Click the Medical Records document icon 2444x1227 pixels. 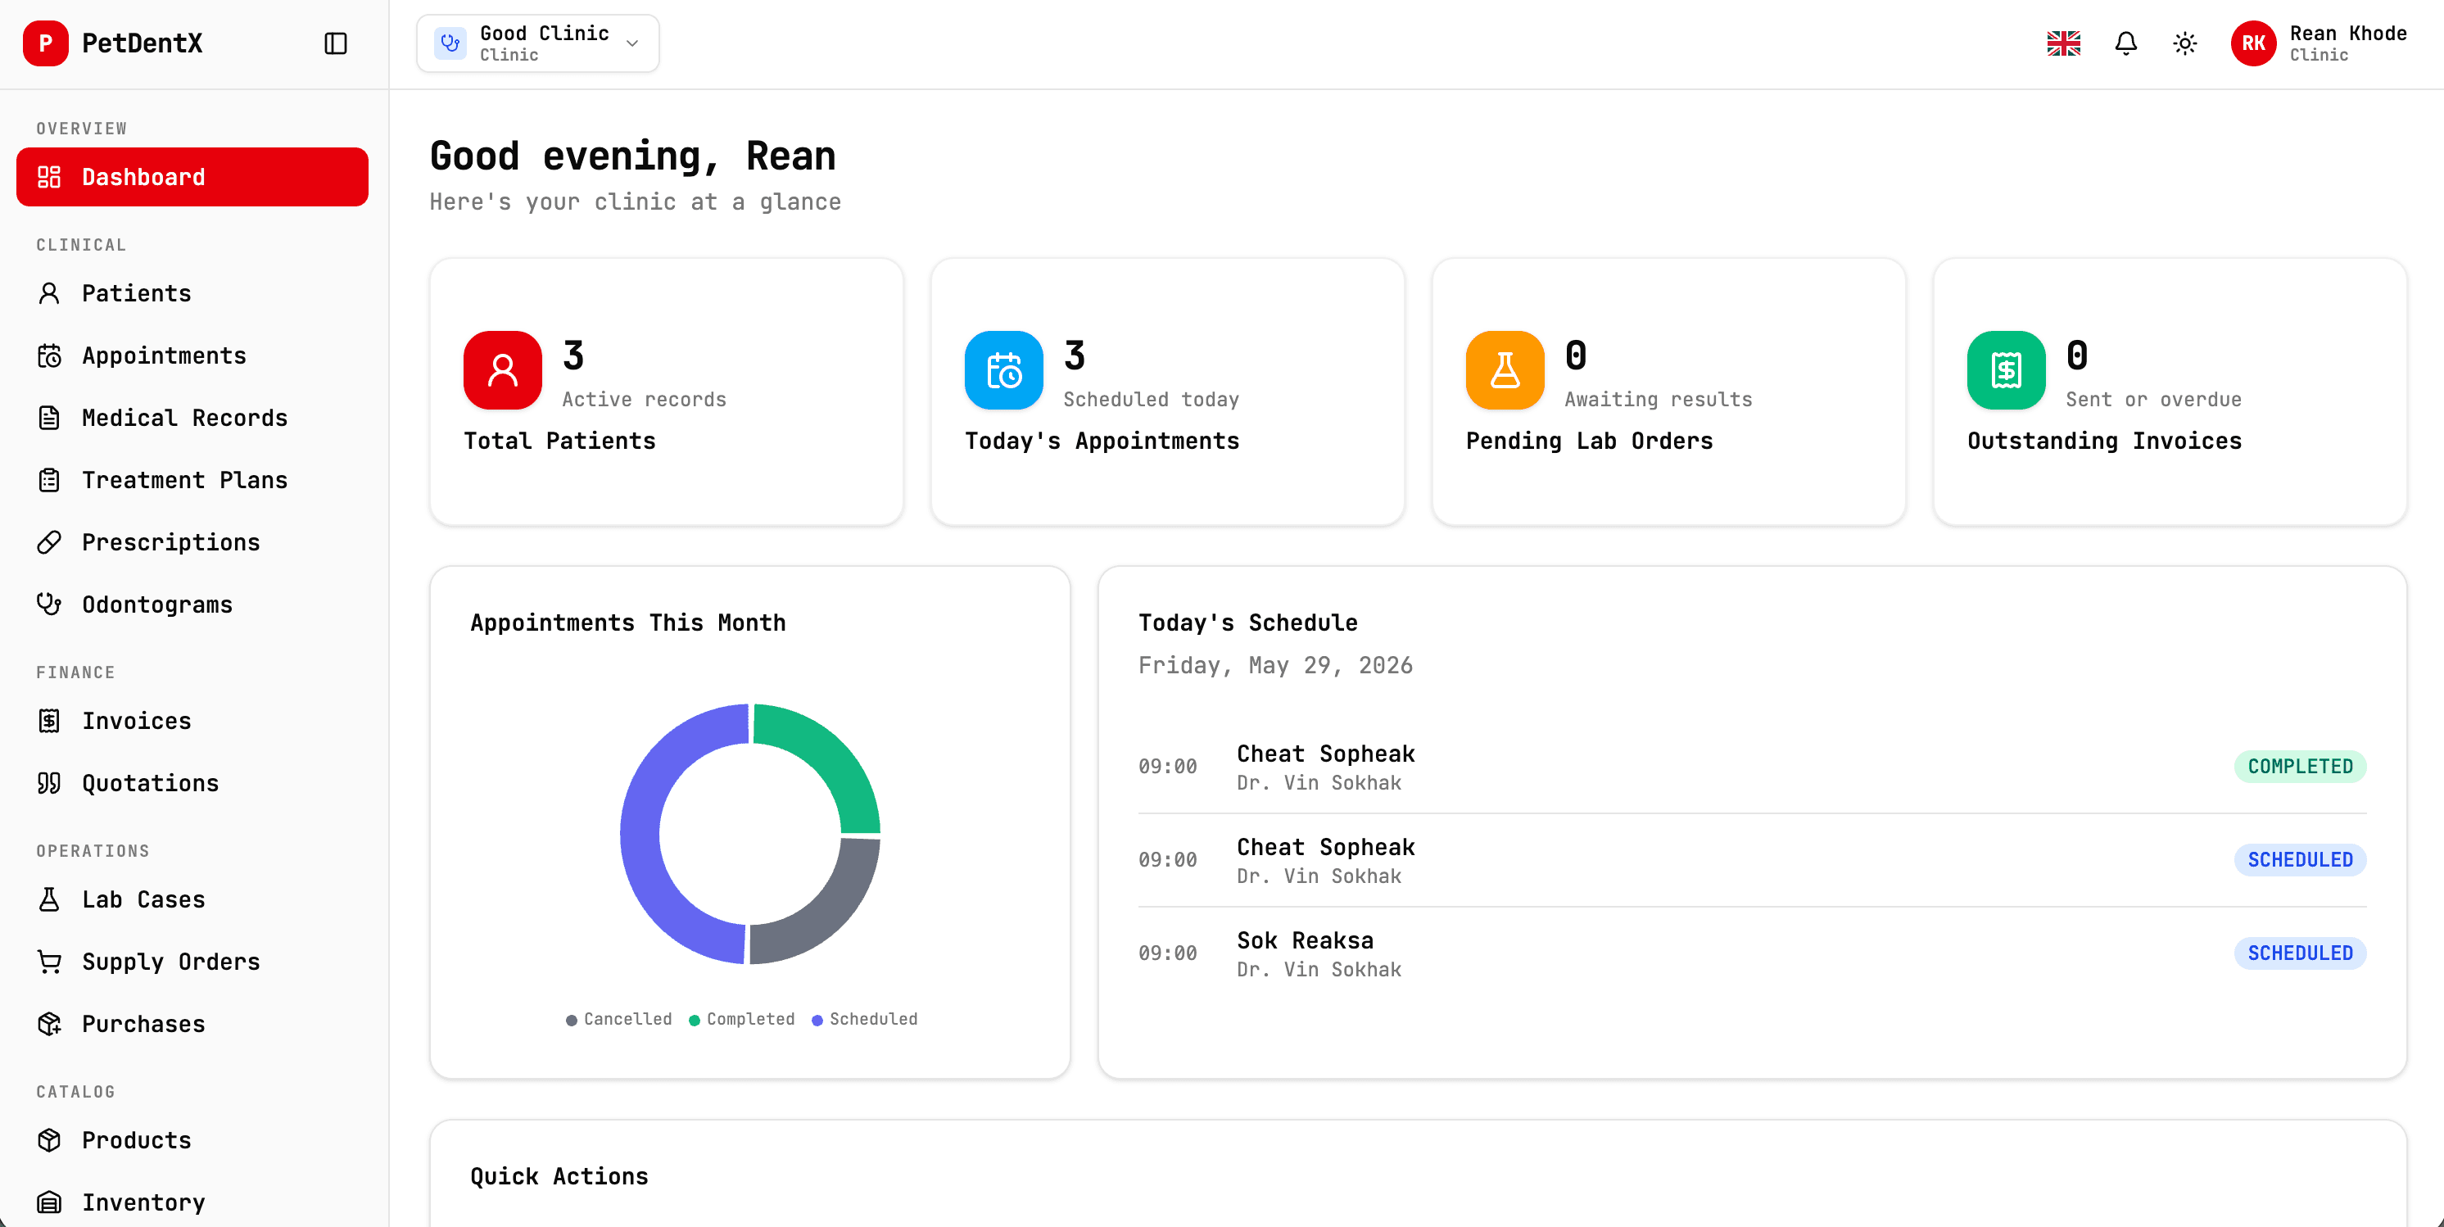[x=49, y=418]
